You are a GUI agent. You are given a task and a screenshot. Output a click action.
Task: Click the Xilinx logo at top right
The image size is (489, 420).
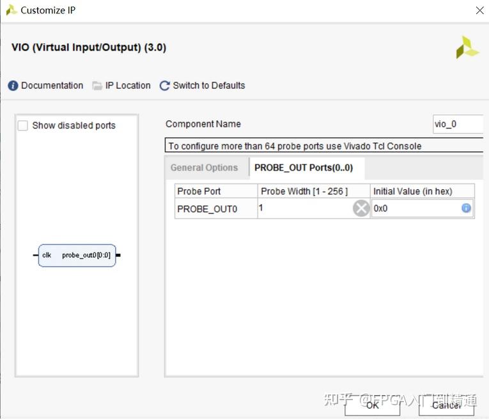(x=467, y=48)
